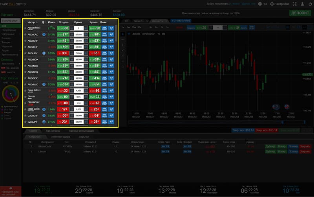This screenshot has height=197, width=314.
Task: Open the chart icon for AUD/NZD row
Action: click(111, 66)
